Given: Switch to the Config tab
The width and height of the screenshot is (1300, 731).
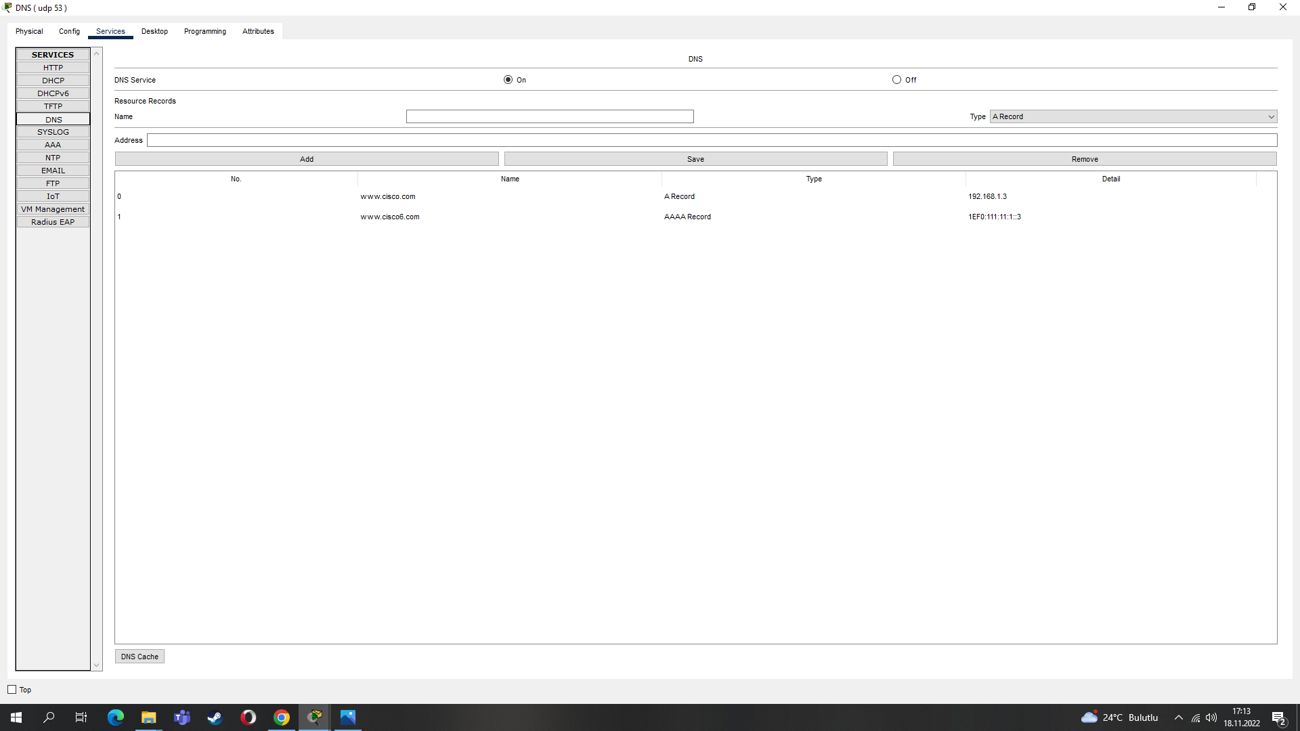Looking at the screenshot, I should click(69, 31).
